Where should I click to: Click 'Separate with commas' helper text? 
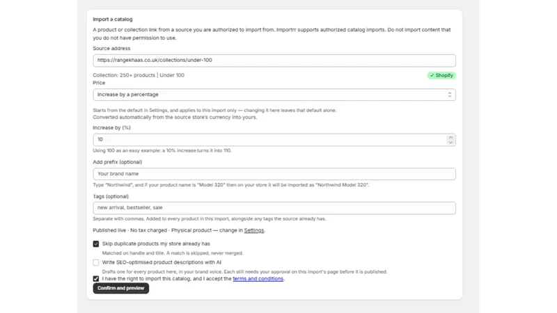tap(210, 219)
